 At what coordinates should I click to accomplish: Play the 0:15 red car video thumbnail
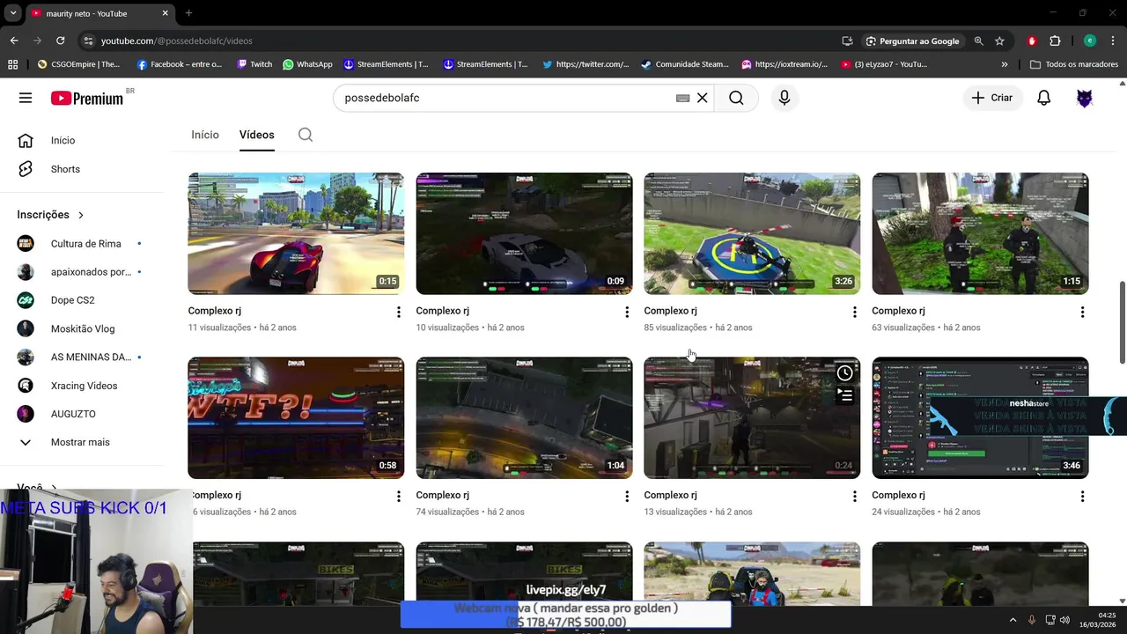[x=296, y=233]
